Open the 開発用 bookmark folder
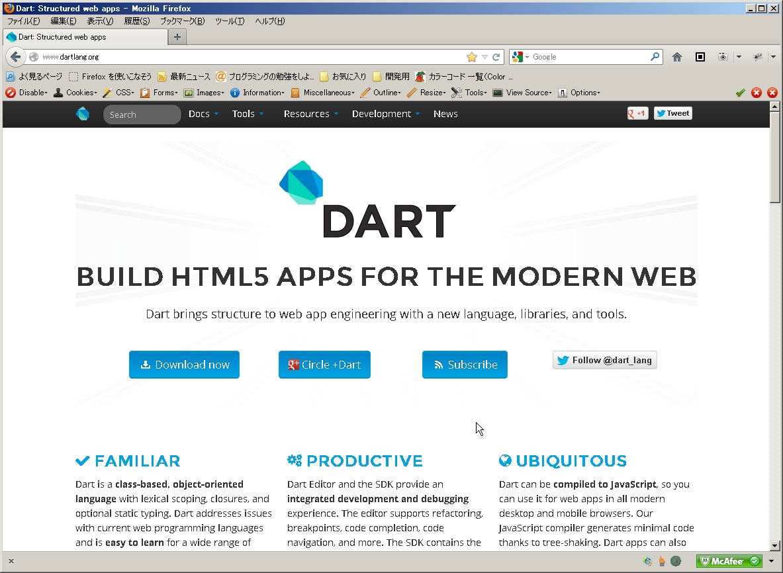The height and width of the screenshot is (573, 783). click(391, 76)
